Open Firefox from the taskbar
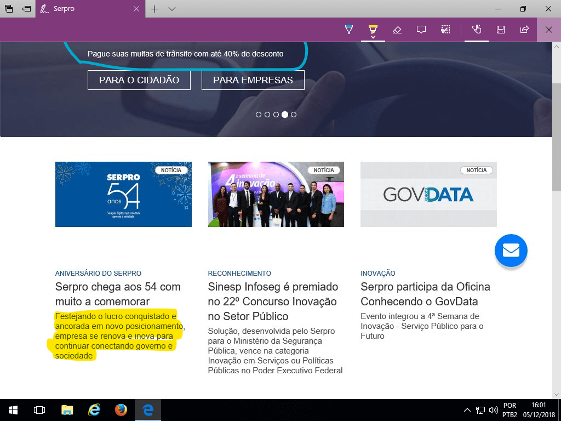 pos(121,410)
